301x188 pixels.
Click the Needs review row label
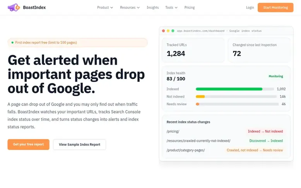176,104
